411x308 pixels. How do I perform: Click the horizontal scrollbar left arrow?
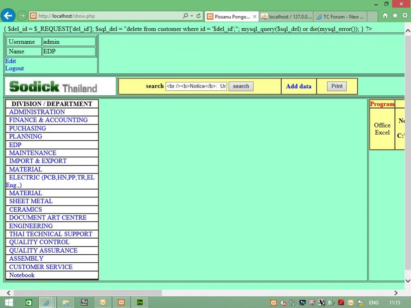(x=9, y=293)
